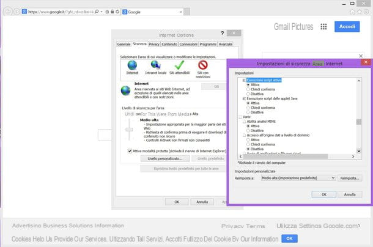This screenshot has width=373, height=247.
Task: Accept cookies with blue OK button
Action: pos(289,238)
